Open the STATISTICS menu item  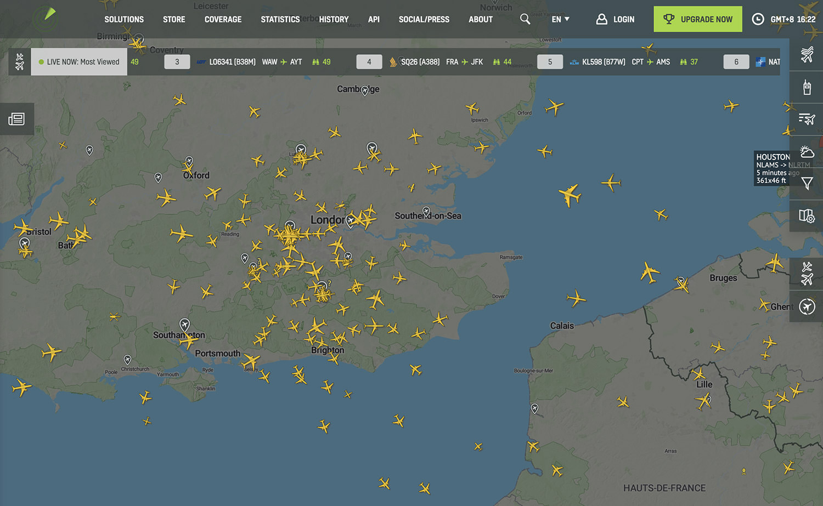tap(280, 19)
